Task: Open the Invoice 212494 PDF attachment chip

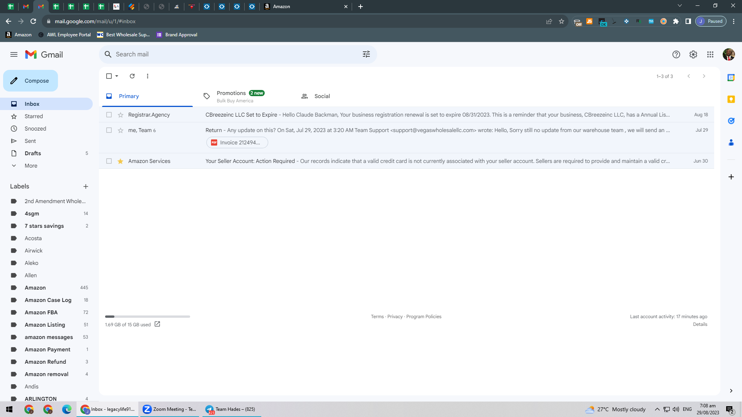Action: point(237,142)
